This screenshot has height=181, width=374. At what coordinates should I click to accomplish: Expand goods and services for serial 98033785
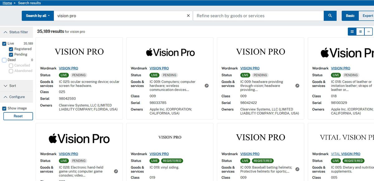tap(207, 86)
